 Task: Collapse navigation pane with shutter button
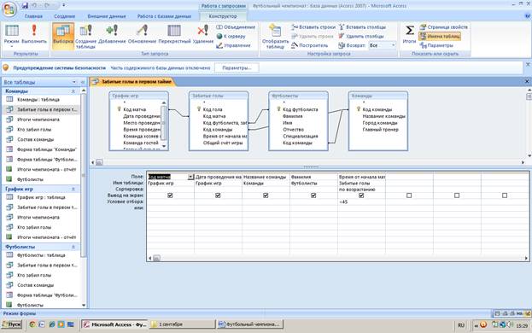pyautogui.click(x=83, y=82)
